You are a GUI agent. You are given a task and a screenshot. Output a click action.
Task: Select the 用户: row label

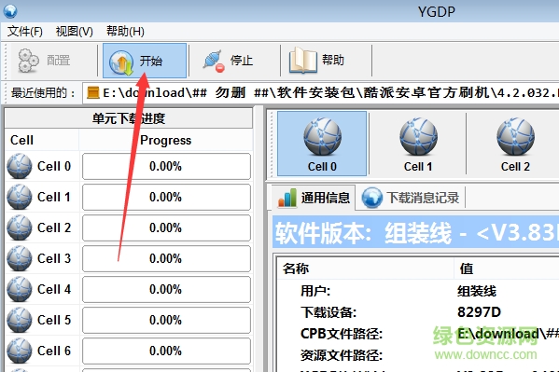click(315, 291)
